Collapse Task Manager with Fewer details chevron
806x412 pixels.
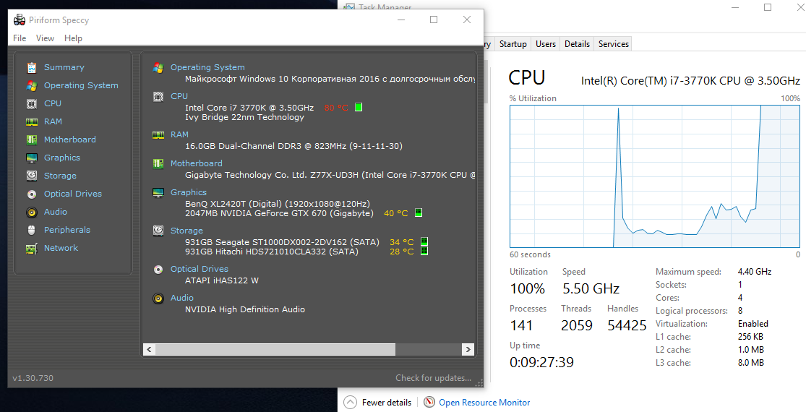350,402
